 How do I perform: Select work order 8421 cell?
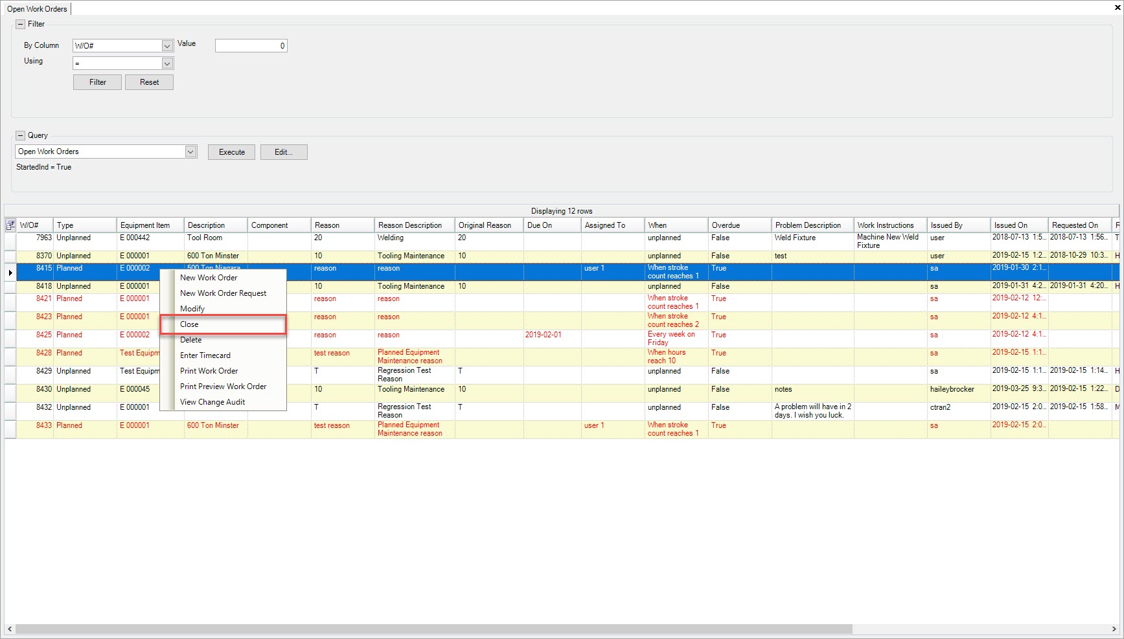click(x=35, y=302)
